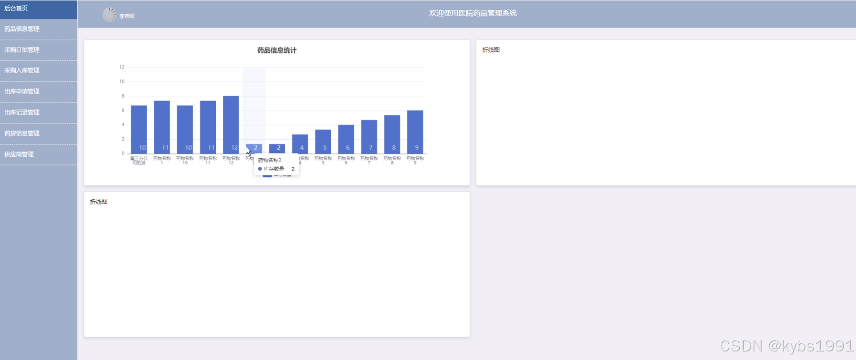Click the 药物名称1 bar
Viewport: 856px width, 360px height.
point(162,127)
